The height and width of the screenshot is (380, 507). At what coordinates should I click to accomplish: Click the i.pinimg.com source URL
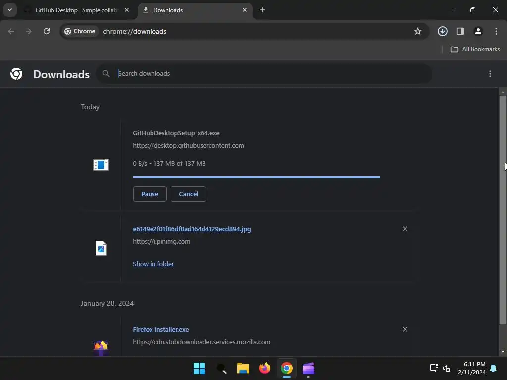pos(161,241)
